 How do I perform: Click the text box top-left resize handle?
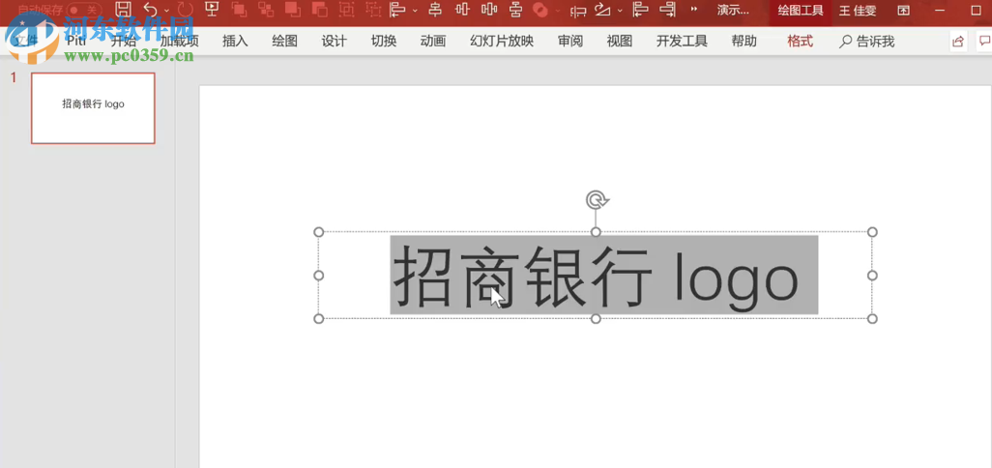coord(319,232)
